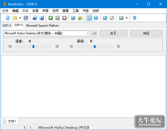The image size is (167, 130).
Task: Open the 文本 menu
Action: coord(25,11)
